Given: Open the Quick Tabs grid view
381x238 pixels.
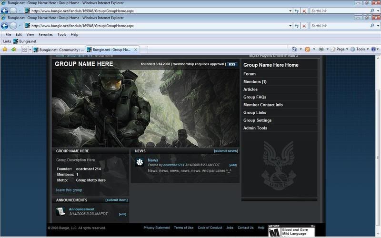Looking at the screenshot, I should pyautogui.click(x=24, y=50).
